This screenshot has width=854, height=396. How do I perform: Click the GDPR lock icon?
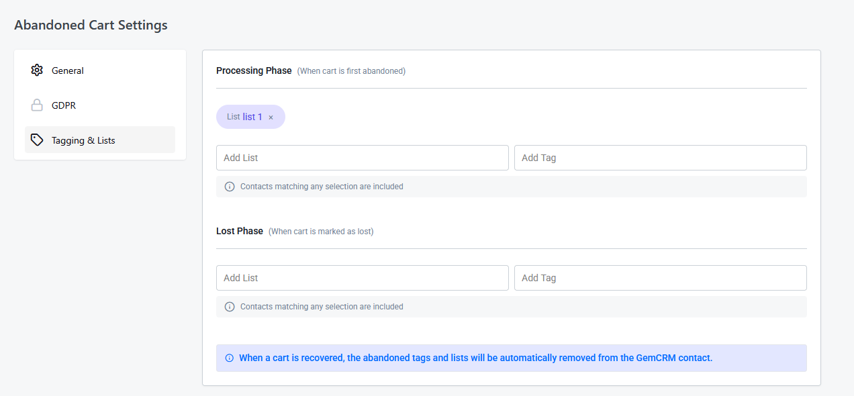(x=37, y=105)
